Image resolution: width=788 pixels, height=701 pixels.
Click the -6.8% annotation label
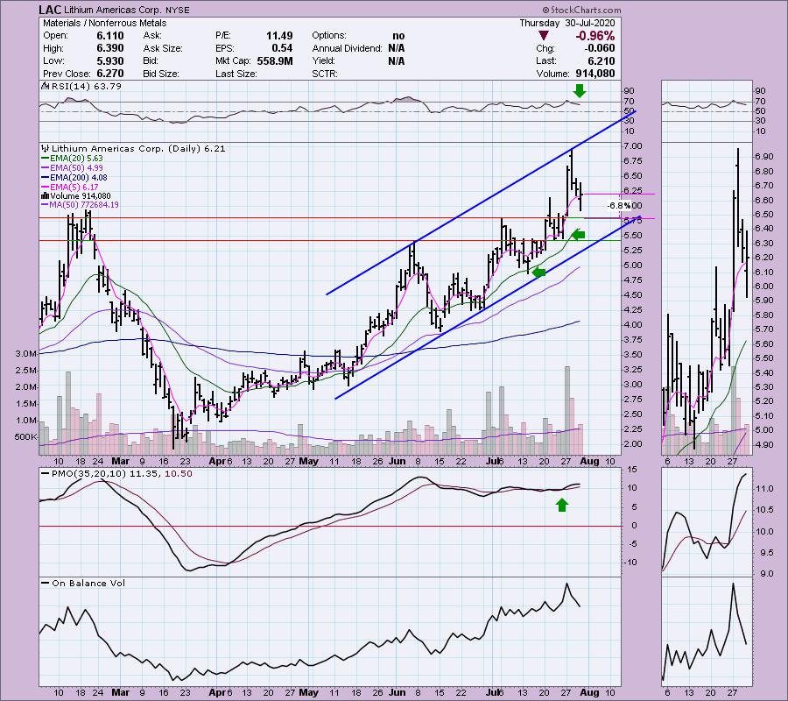point(619,206)
